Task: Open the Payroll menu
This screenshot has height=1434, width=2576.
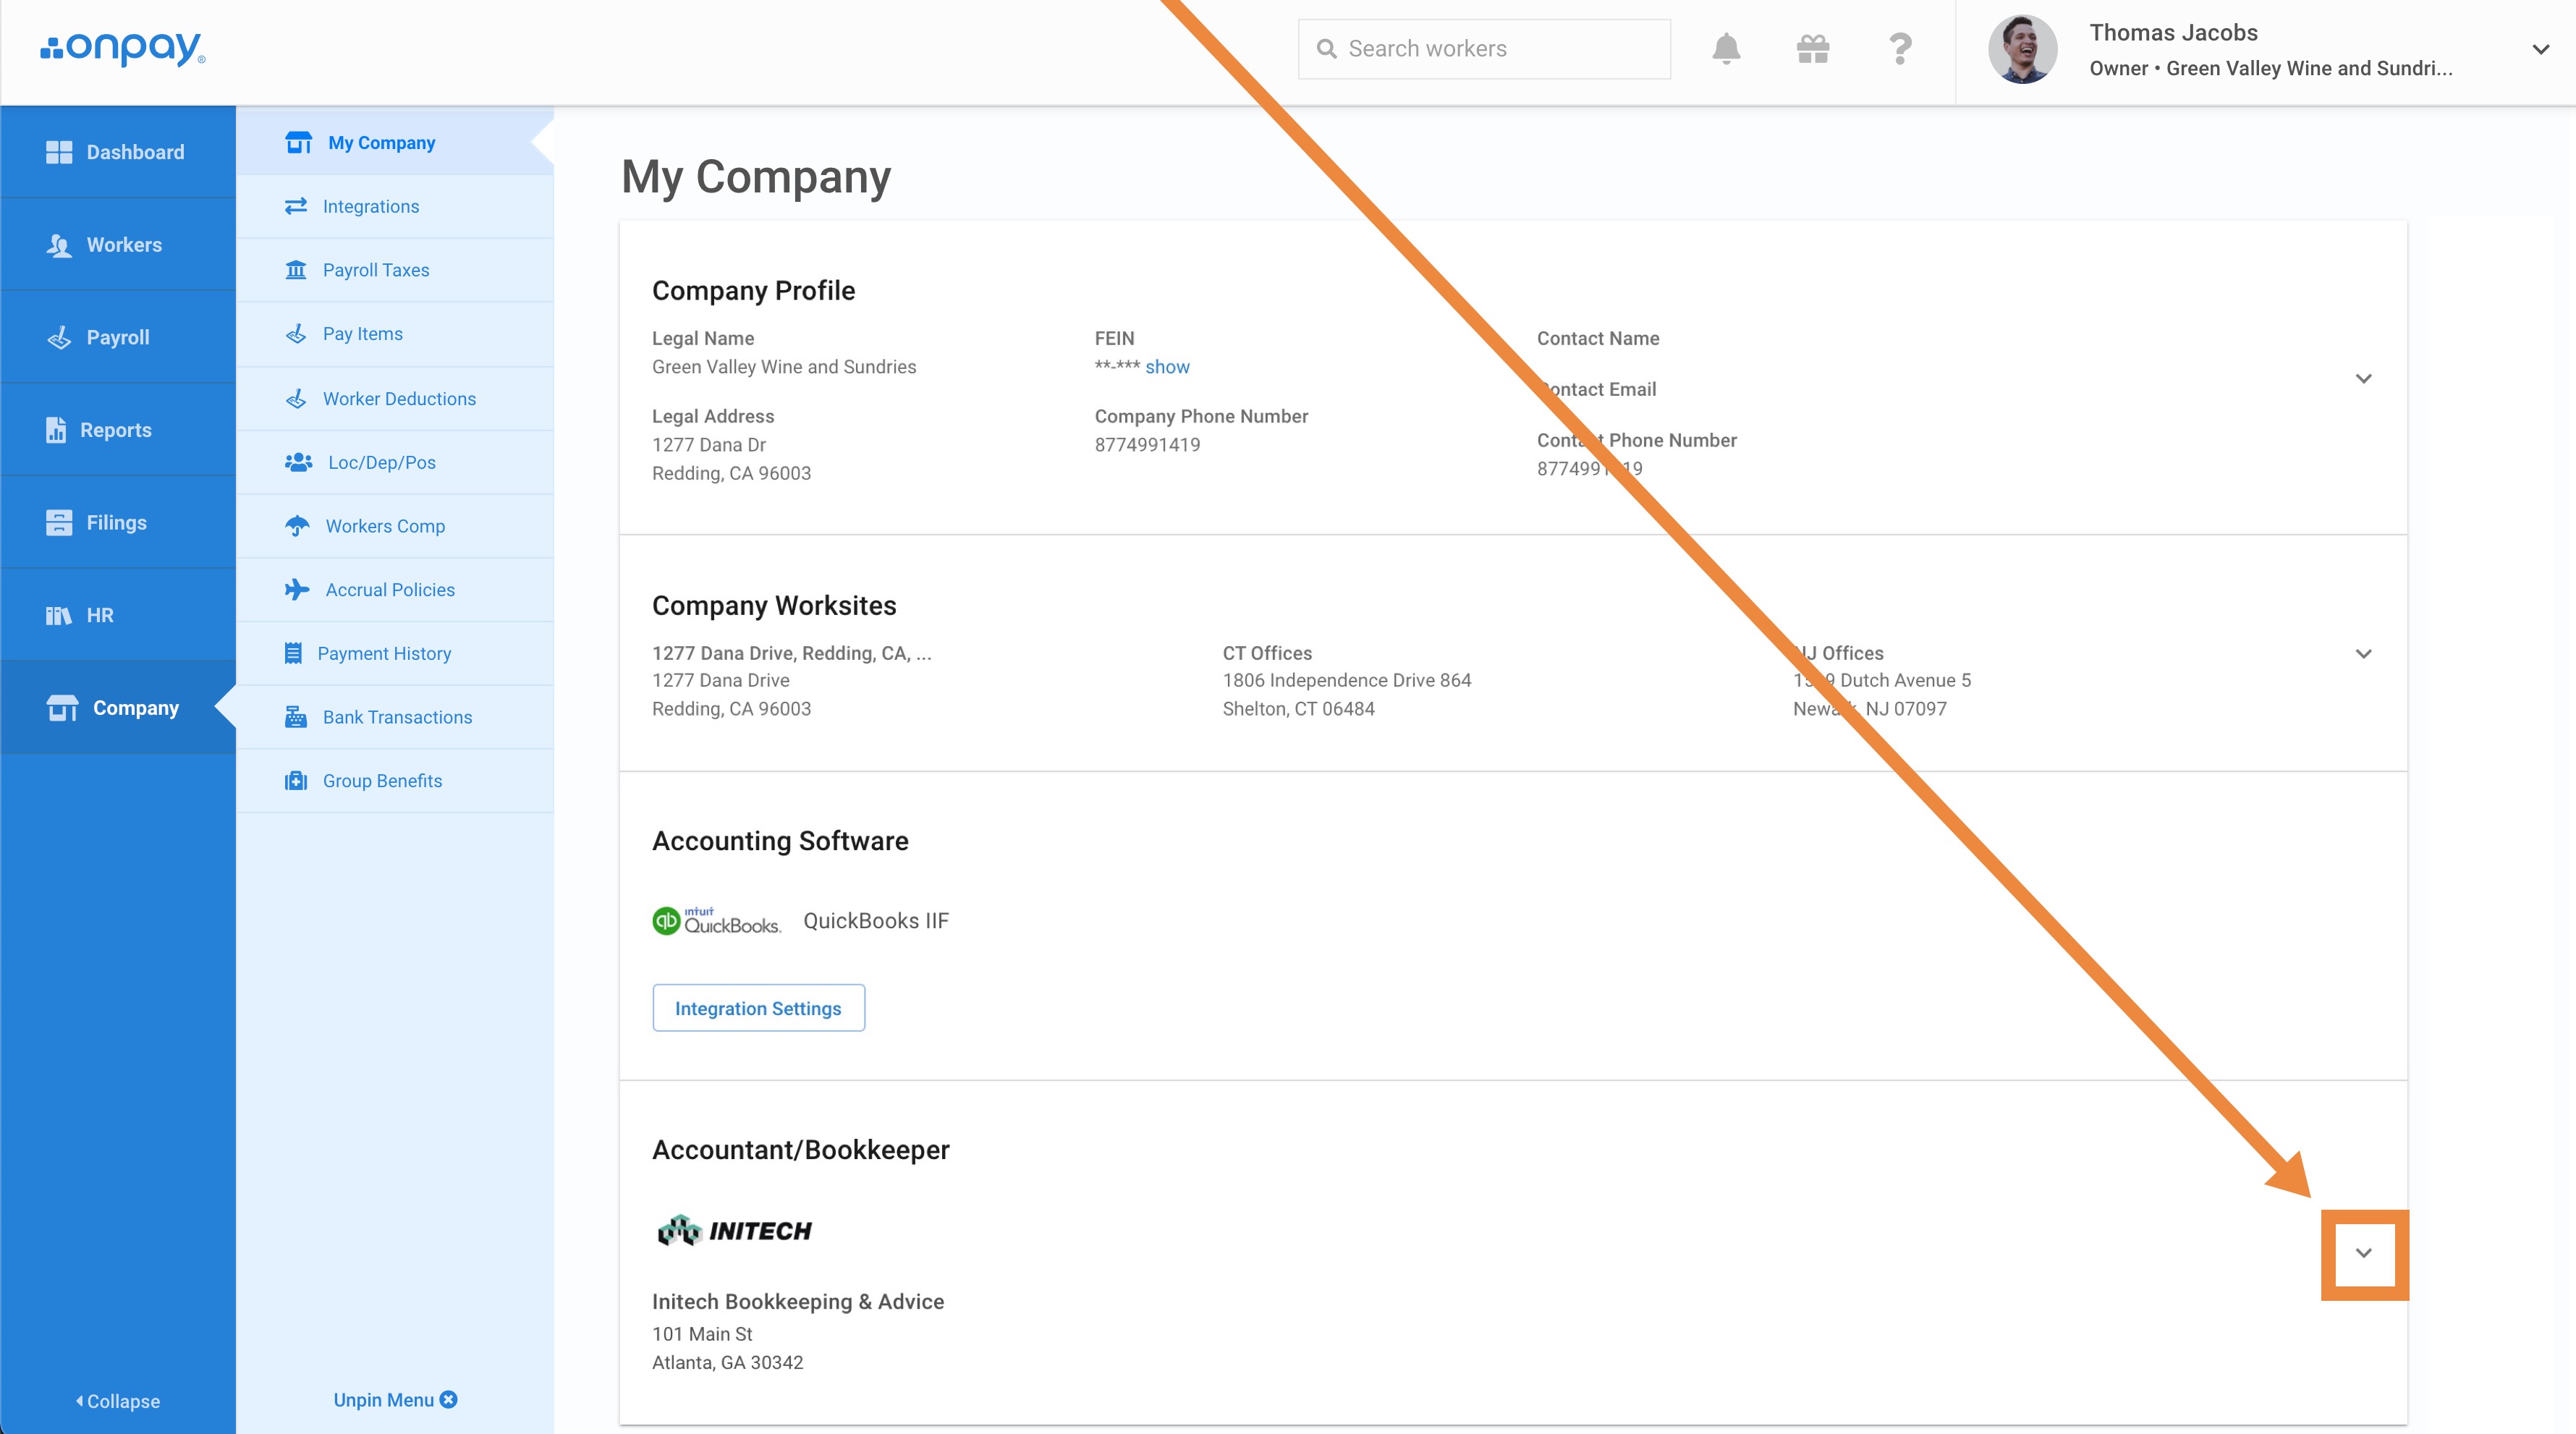Action: coord(118,337)
